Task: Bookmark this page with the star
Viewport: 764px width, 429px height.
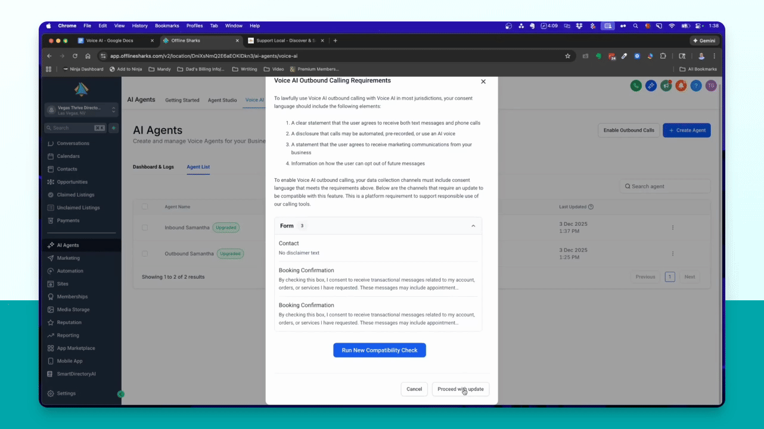Action: 567,56
